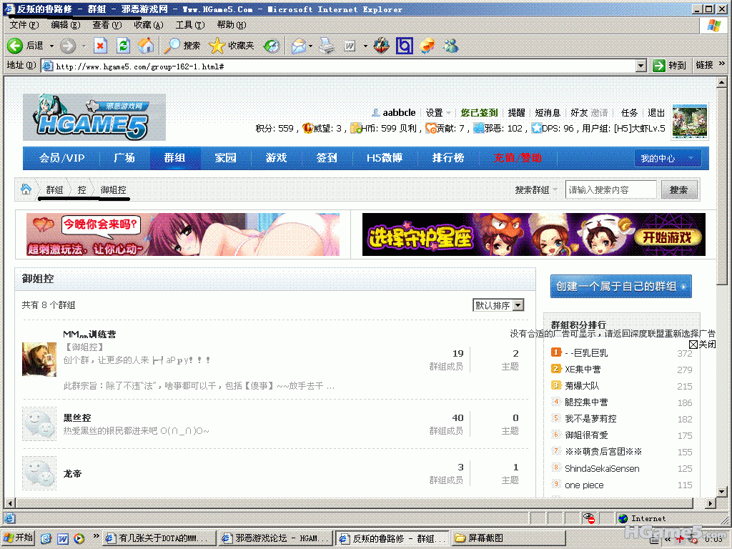Click the Mail envelope toolbar icon
Image resolution: width=732 pixels, height=549 pixels.
pos(298,46)
